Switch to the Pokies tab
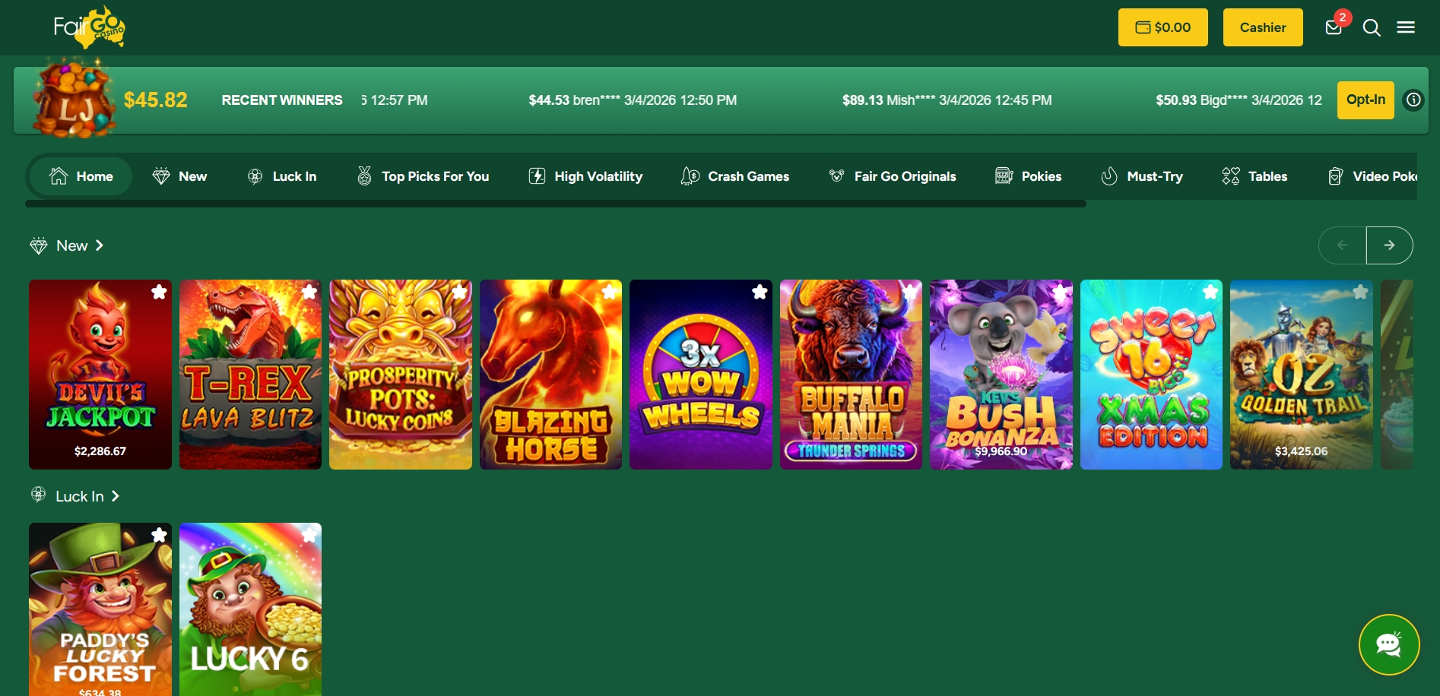Image resolution: width=1440 pixels, height=696 pixels. [1028, 176]
